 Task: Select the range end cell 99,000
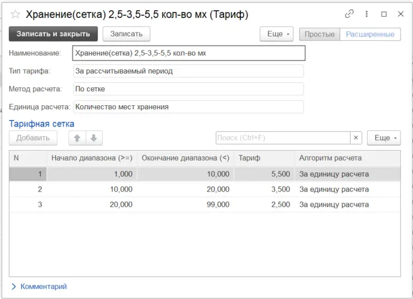tap(185, 204)
